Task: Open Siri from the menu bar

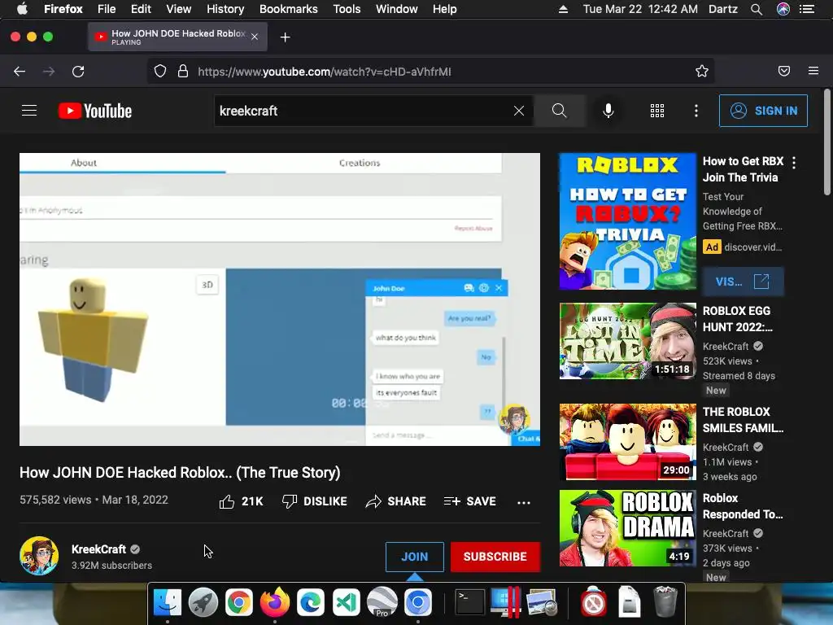Action: pyautogui.click(x=783, y=9)
